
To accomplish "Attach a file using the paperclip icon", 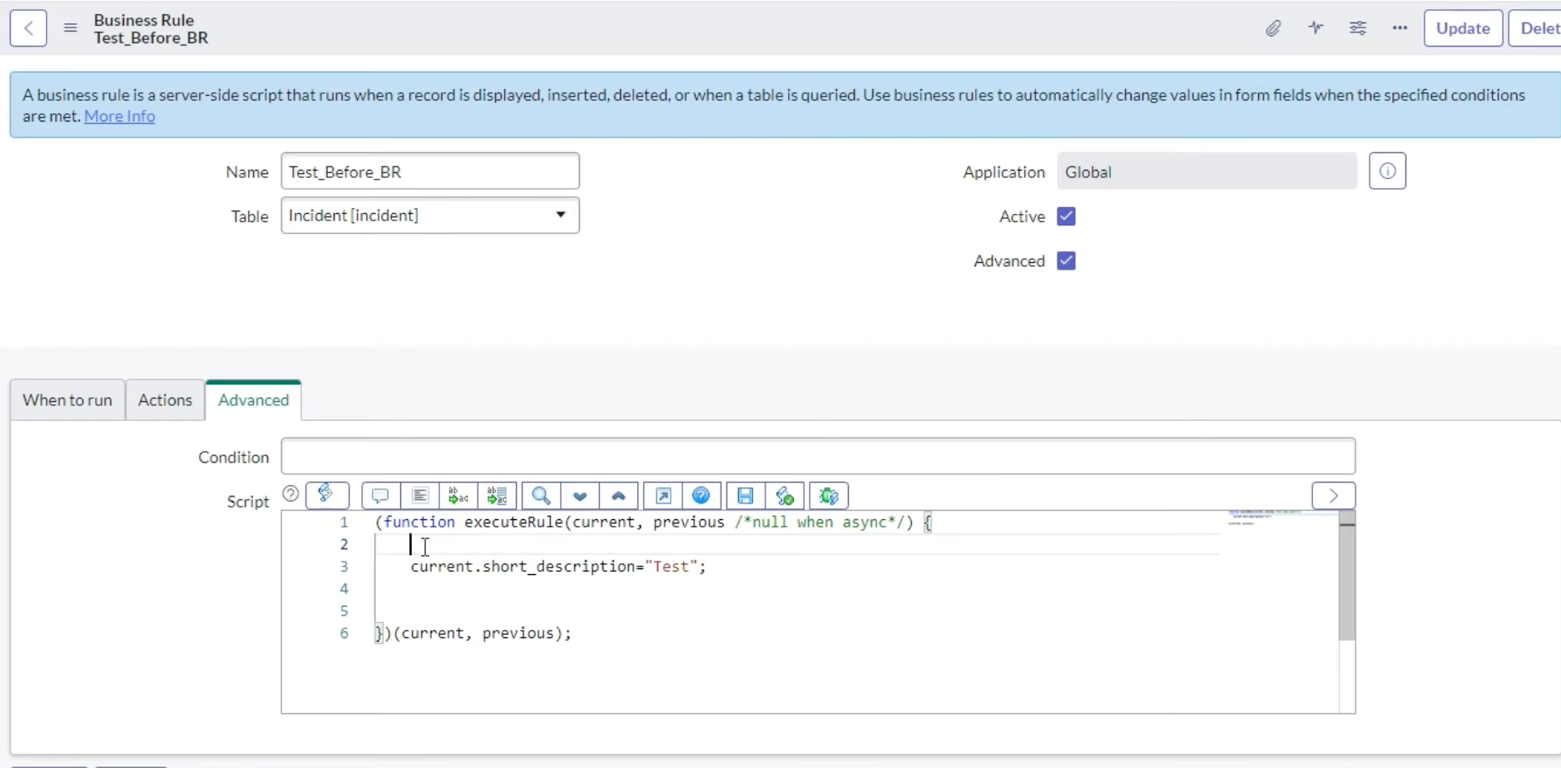I will (x=1273, y=27).
